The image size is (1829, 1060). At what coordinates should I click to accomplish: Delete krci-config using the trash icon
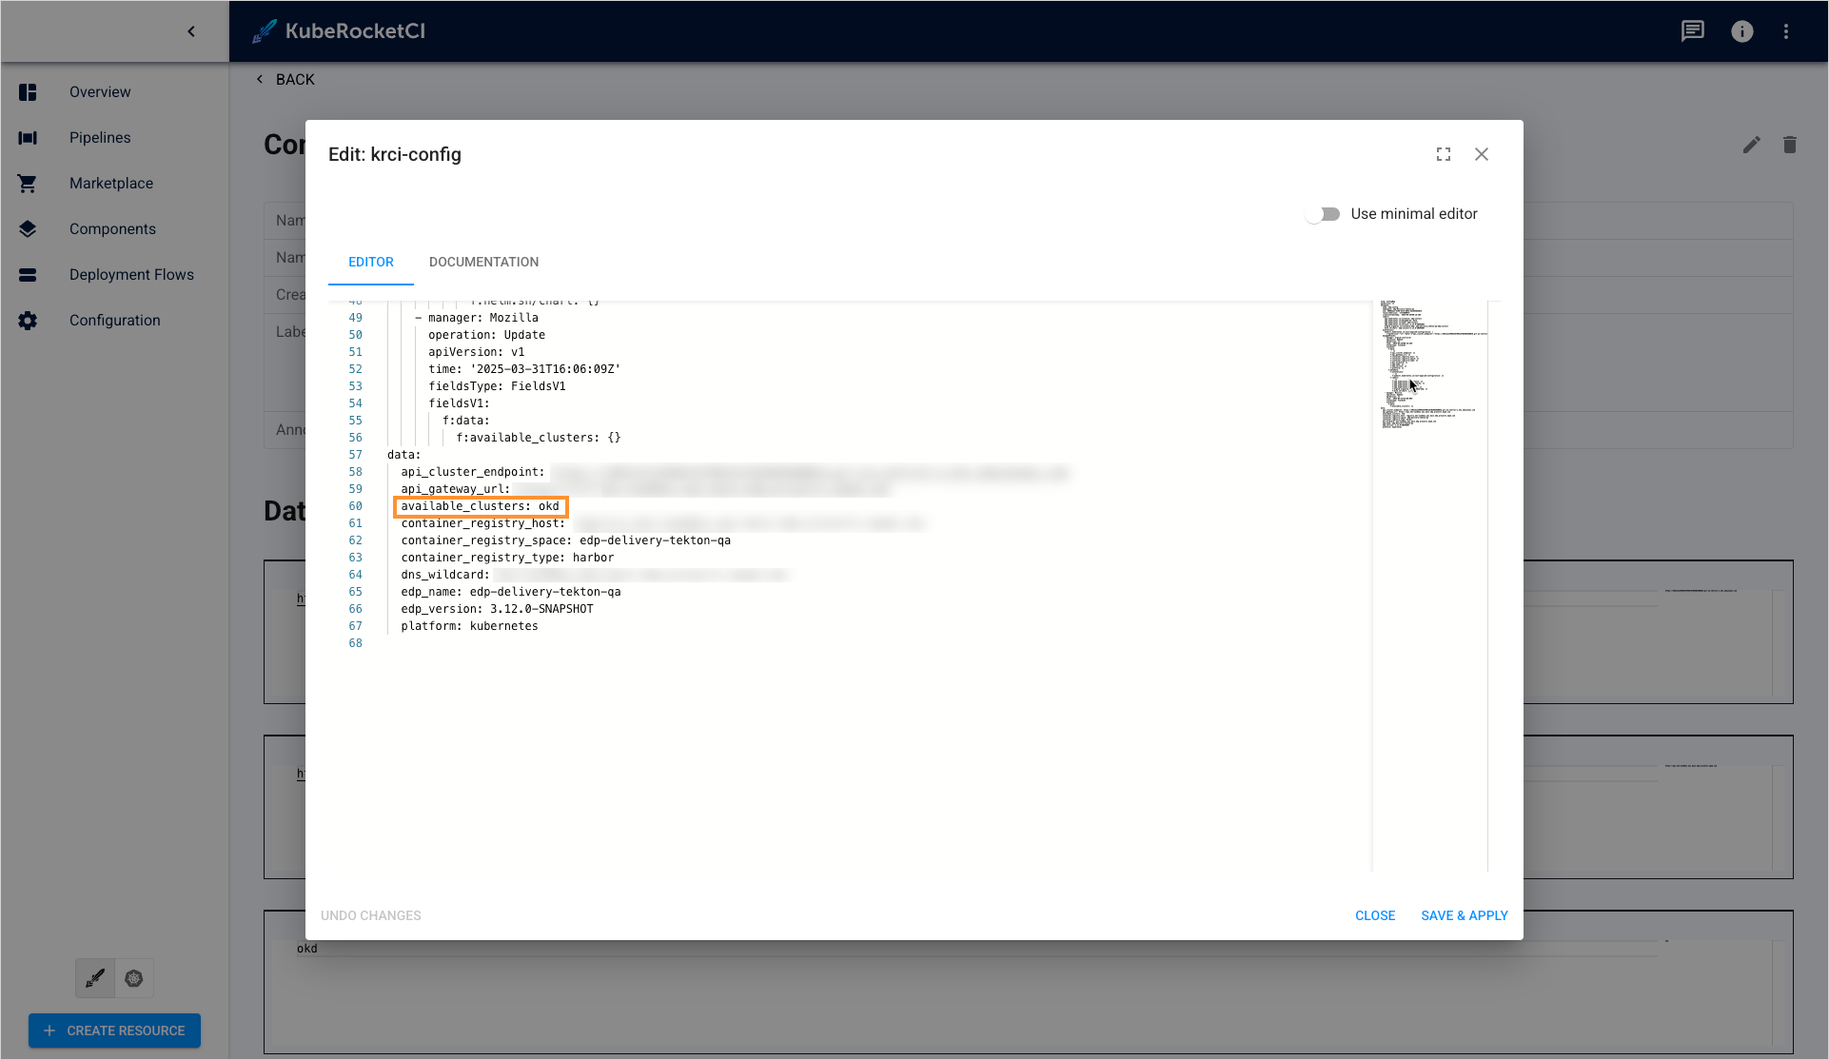pos(1790,145)
